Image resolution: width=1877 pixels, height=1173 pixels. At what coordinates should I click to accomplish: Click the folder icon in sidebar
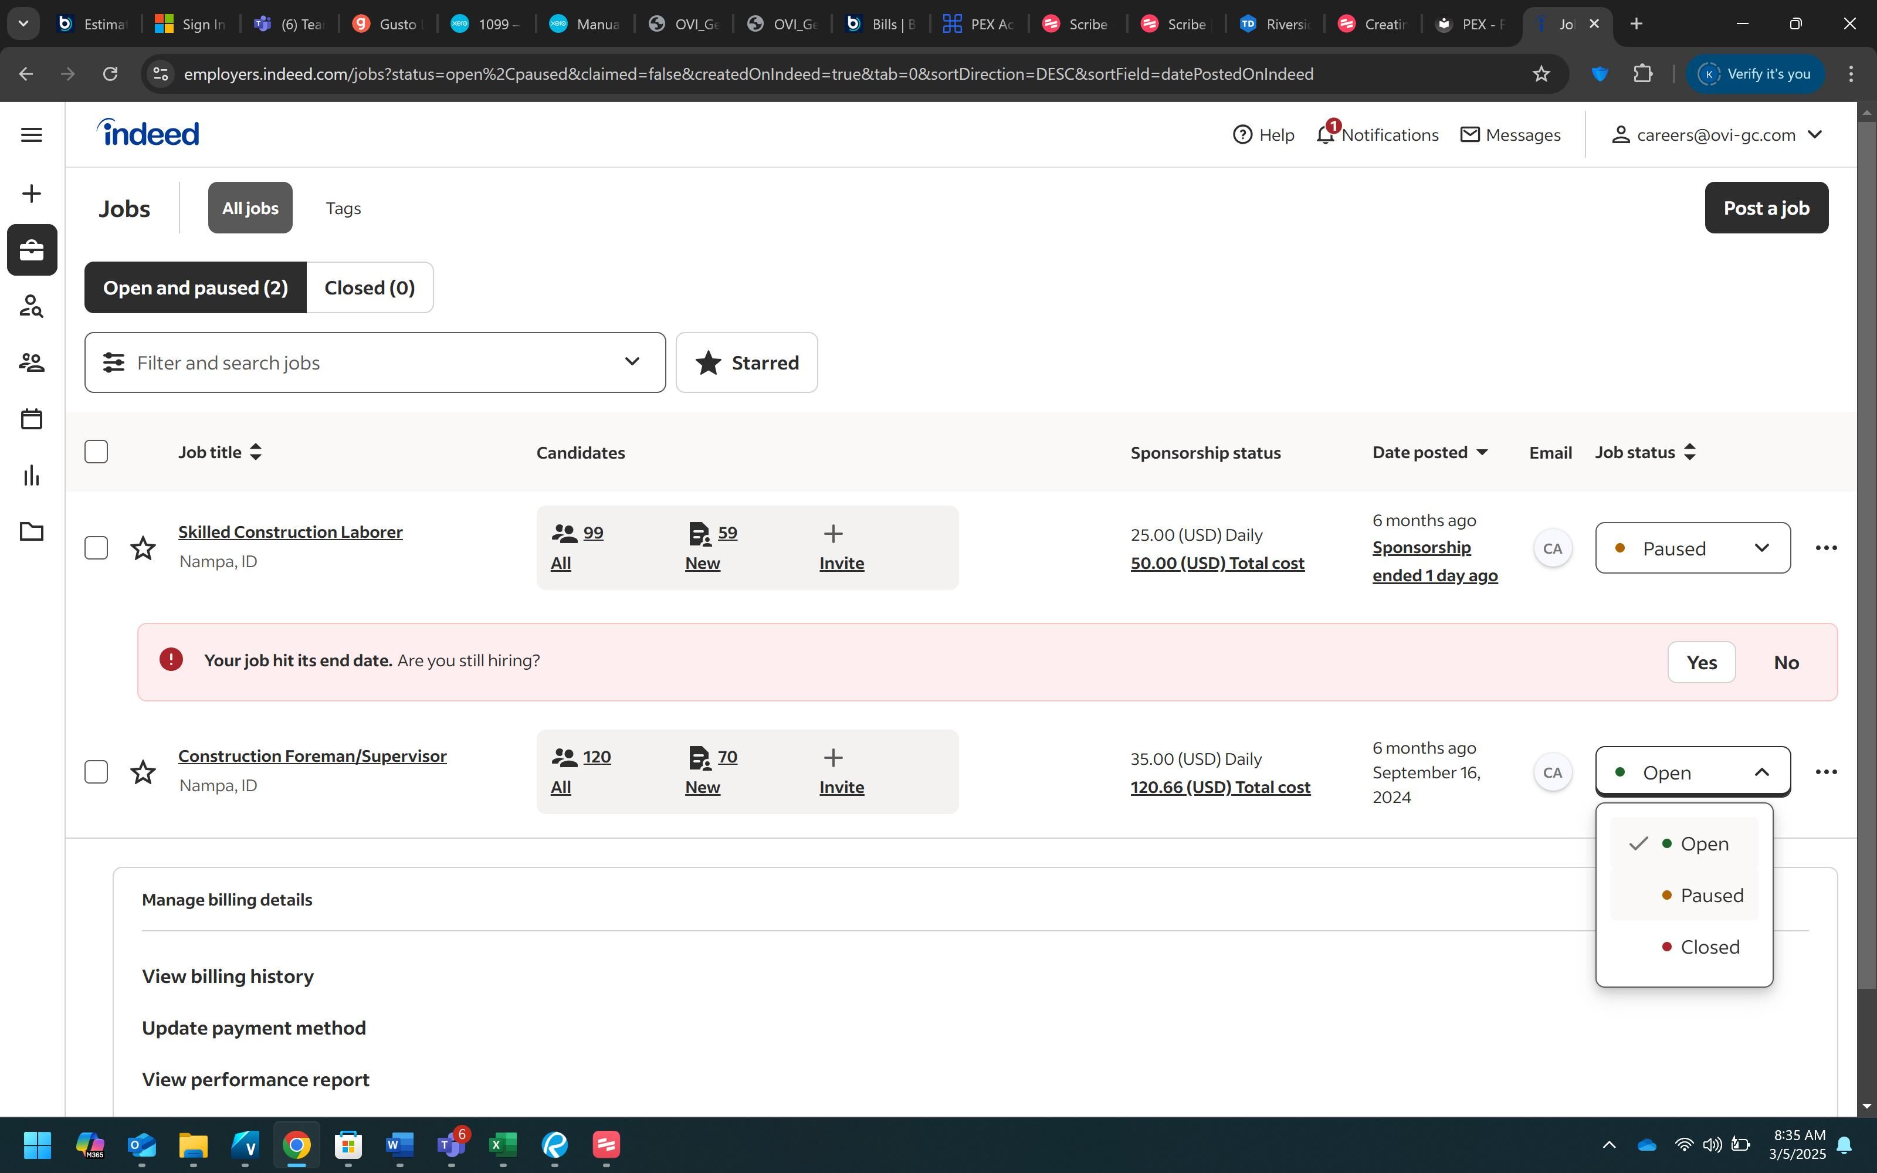tap(32, 532)
